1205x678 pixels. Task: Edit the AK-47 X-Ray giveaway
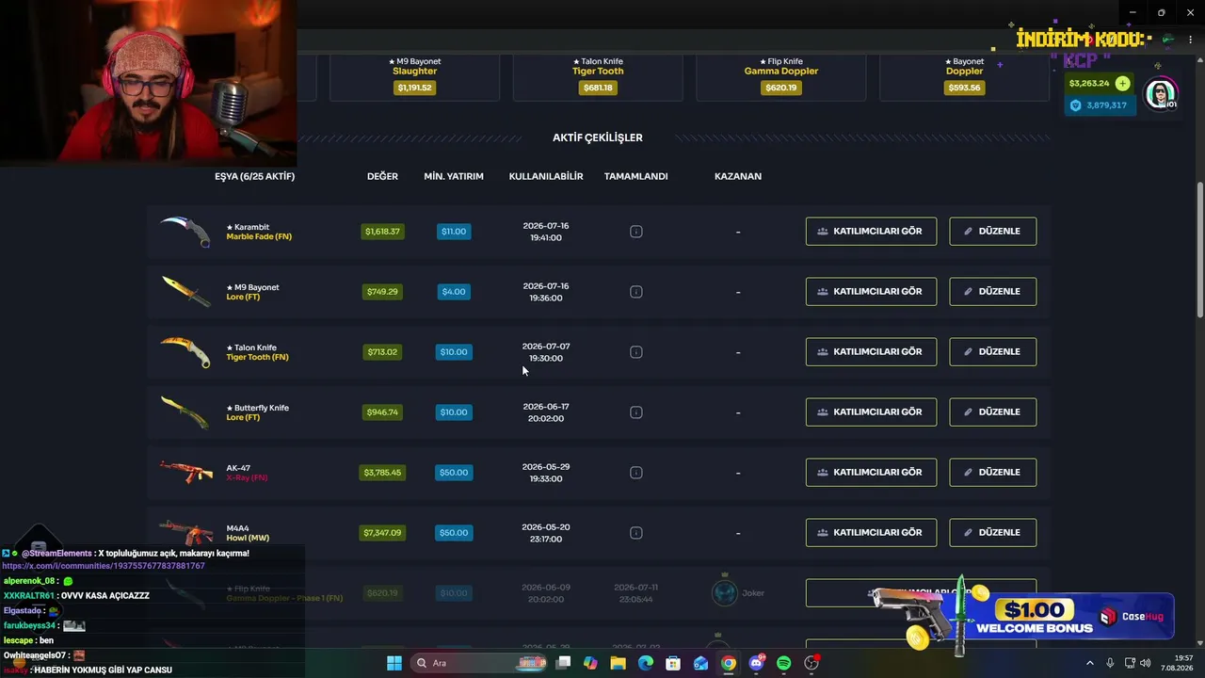(x=992, y=473)
